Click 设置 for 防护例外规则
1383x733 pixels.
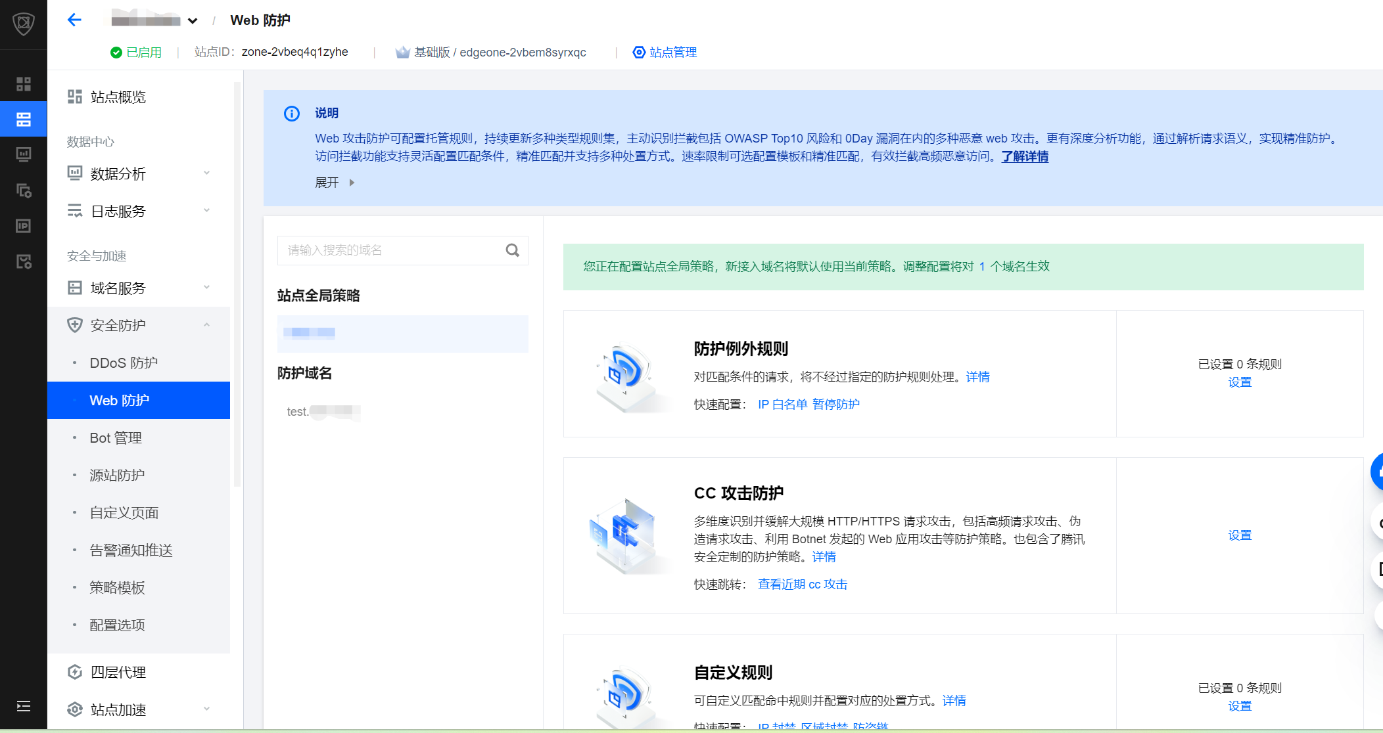click(1240, 382)
